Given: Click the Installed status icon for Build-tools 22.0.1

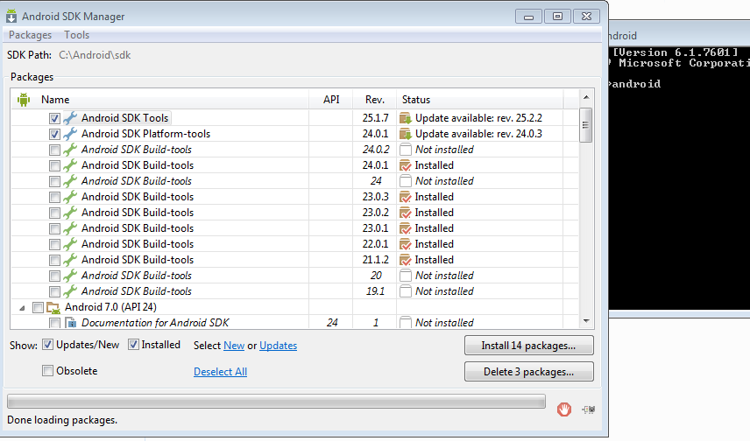Looking at the screenshot, I should pyautogui.click(x=406, y=244).
